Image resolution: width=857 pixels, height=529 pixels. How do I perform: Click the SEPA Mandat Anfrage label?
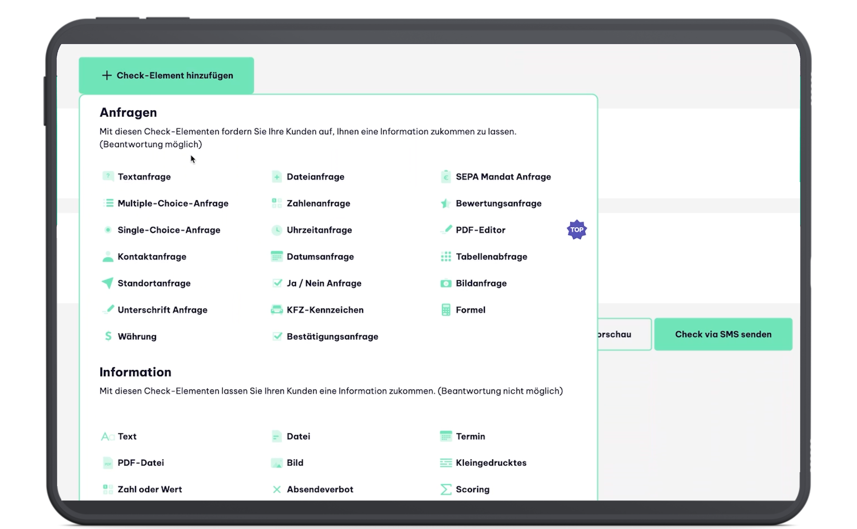[x=503, y=177]
